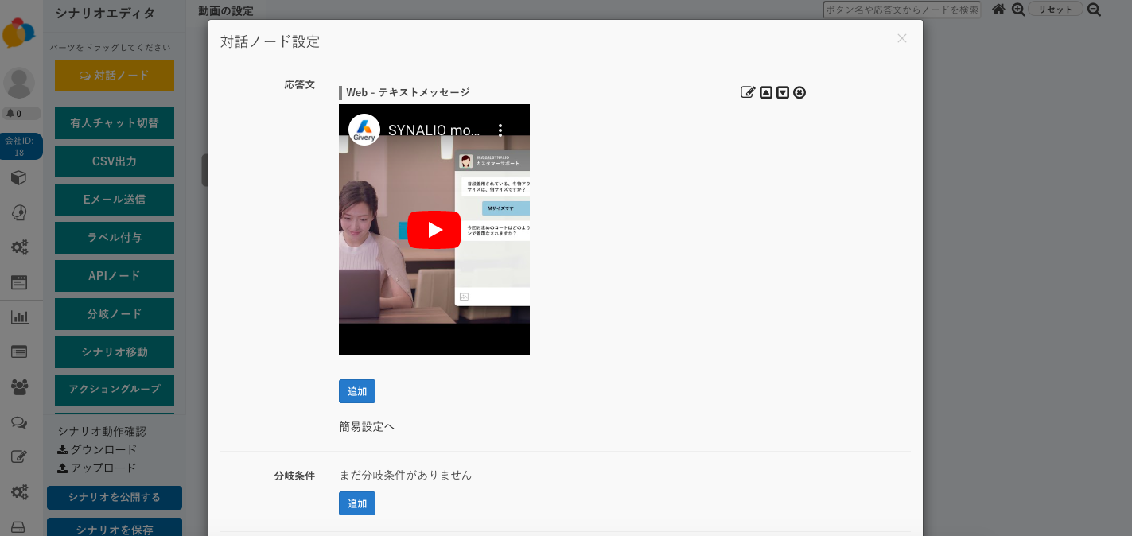Viewport: 1132px width, 536px height.
Task: Click シナリオを保存 button
Action: pyautogui.click(x=115, y=527)
